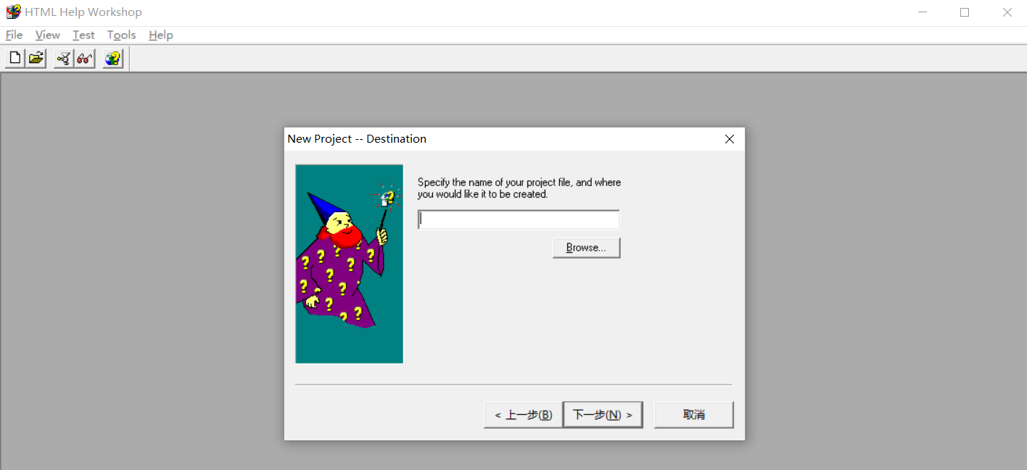1027x470 pixels.
Task: Close the New Project wizard dialog
Action: click(729, 138)
